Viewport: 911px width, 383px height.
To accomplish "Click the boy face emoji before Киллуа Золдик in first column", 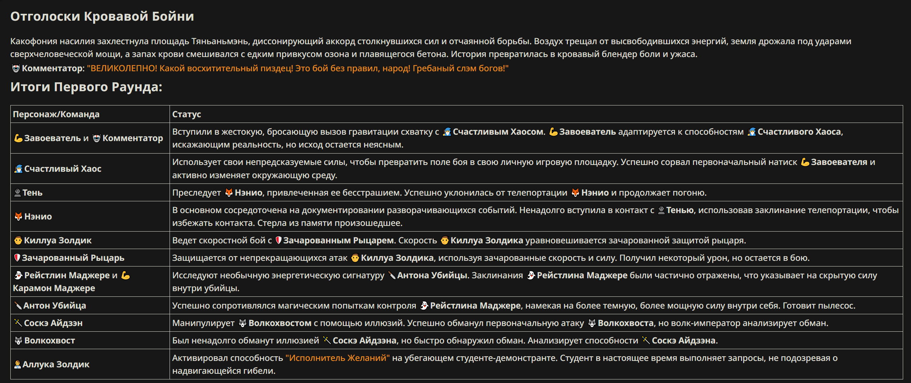I will pyautogui.click(x=18, y=240).
